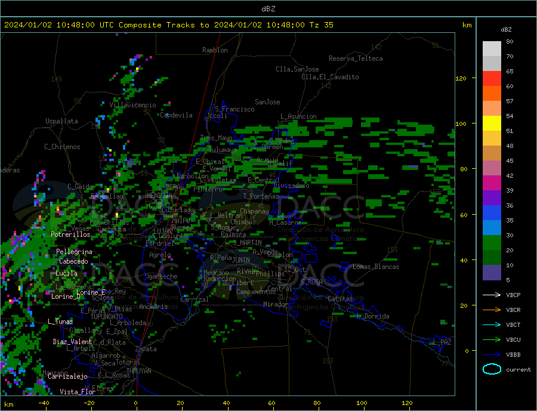Click the Potrerillos label on map

tap(70, 234)
